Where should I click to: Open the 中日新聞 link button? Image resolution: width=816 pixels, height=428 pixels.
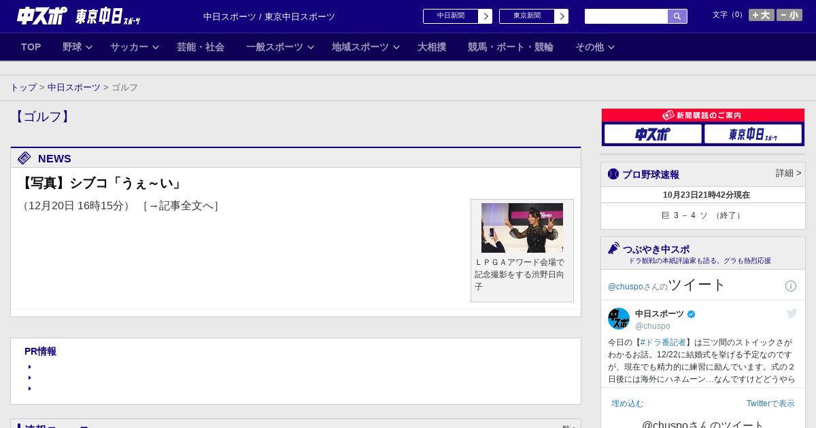pyautogui.click(x=451, y=16)
